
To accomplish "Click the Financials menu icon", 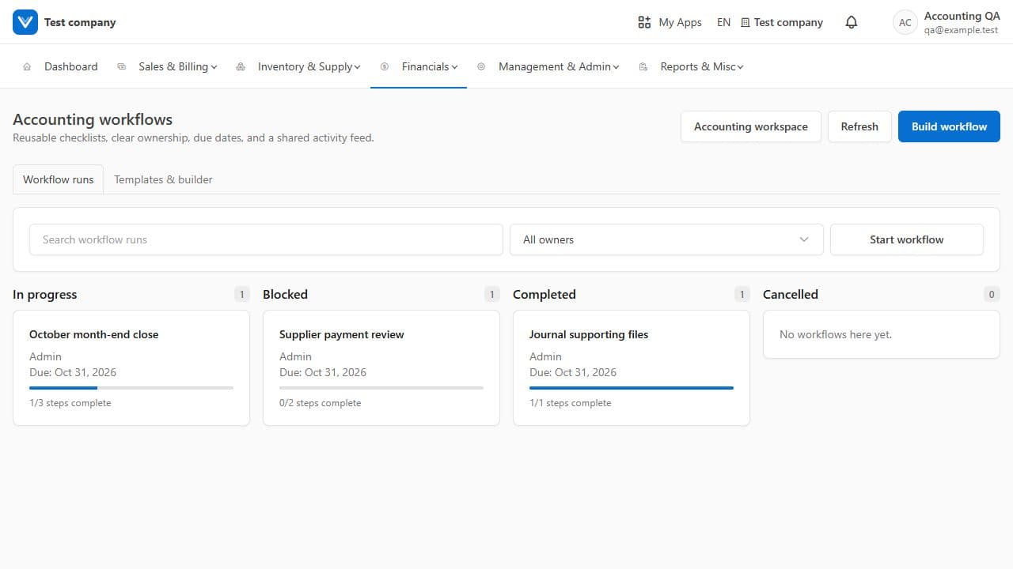I will pos(385,66).
